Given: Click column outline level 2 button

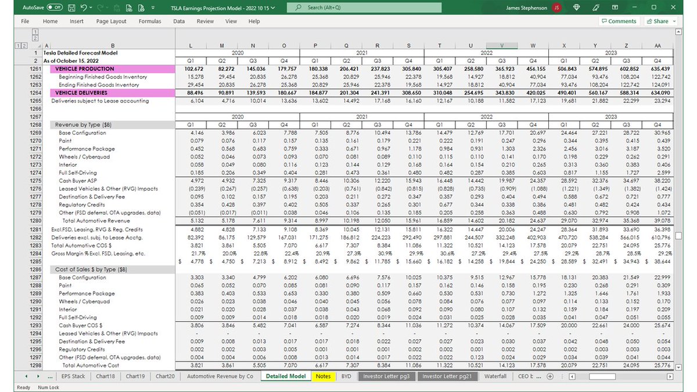Looking at the screenshot, I should 35,38.
